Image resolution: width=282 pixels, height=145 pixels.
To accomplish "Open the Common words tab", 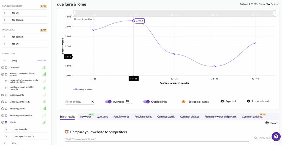I will [x=166, y=117].
